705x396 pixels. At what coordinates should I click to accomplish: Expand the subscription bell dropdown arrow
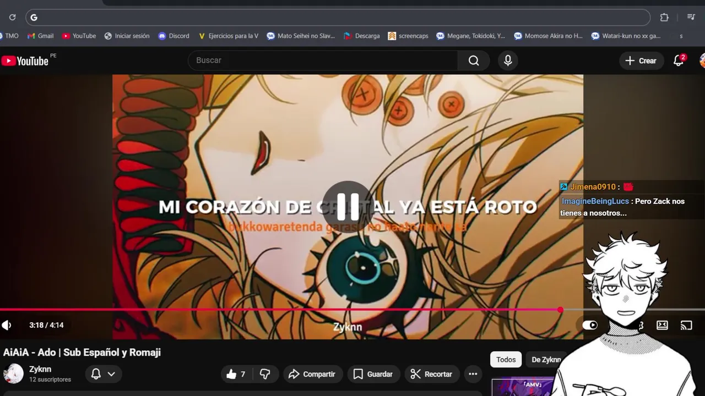pos(111,374)
